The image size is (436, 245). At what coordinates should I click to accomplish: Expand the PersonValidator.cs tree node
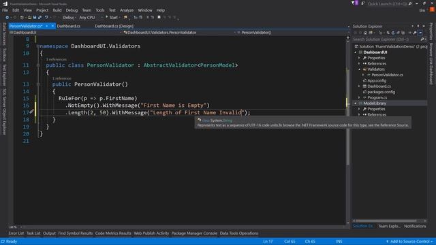[x=363, y=75]
